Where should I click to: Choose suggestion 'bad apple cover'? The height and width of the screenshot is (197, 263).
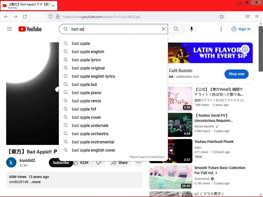click(x=113, y=117)
